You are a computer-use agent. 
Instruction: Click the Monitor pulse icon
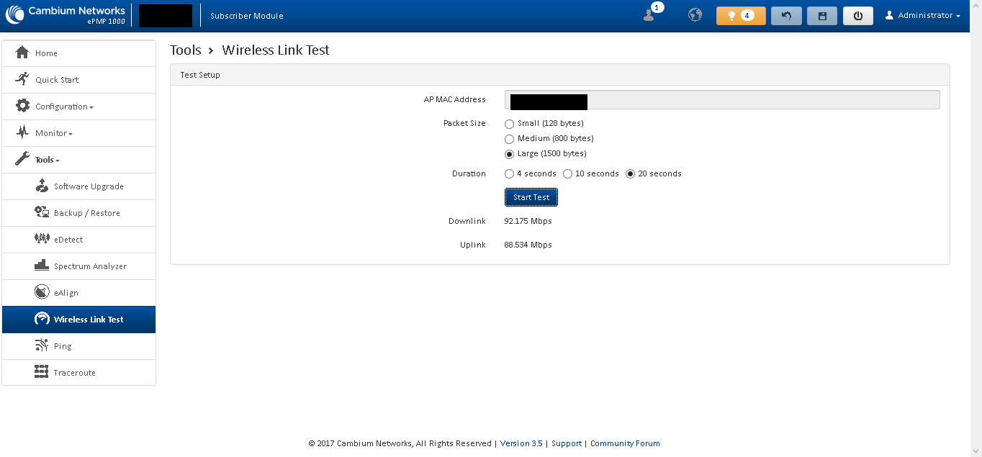(22, 132)
